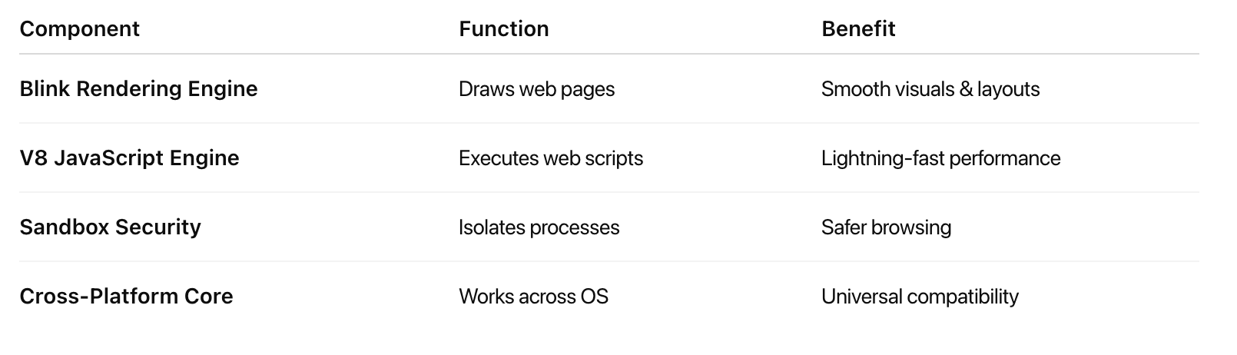Click the Universal compatibility text
1237x355 pixels.
920,297
